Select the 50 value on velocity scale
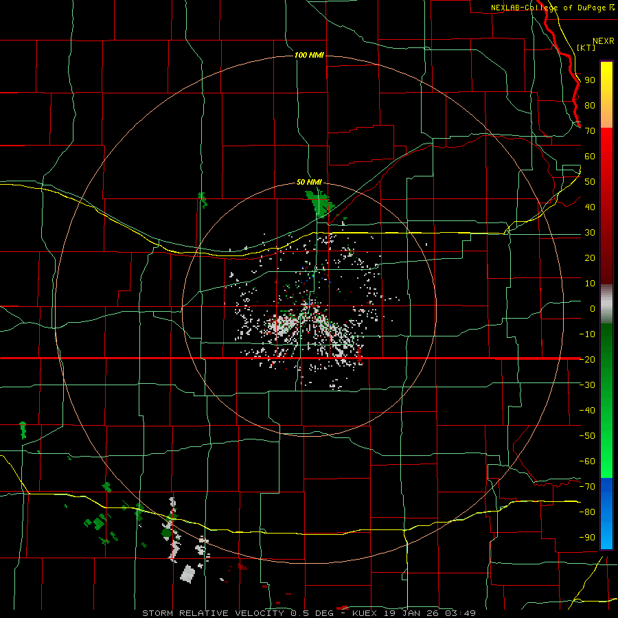 590,182
